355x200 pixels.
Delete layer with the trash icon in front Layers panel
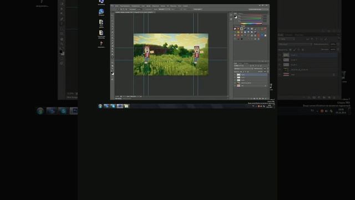click(x=266, y=99)
